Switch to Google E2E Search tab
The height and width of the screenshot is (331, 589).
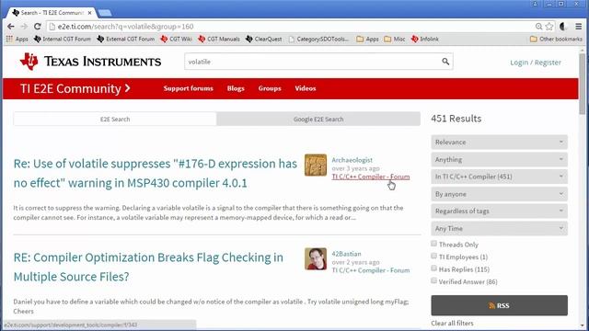[318, 119]
